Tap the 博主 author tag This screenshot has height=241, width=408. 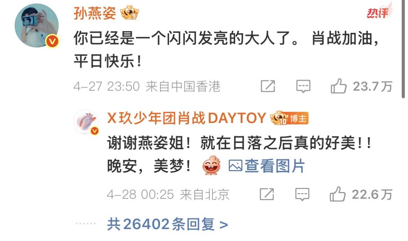pyautogui.click(x=298, y=119)
